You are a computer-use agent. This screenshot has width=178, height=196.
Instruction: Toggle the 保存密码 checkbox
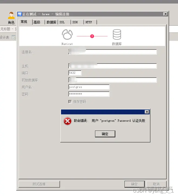click(x=70, y=102)
